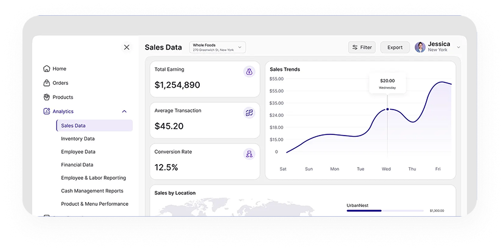
Task: Click the Home icon in sidebar
Action: point(46,69)
